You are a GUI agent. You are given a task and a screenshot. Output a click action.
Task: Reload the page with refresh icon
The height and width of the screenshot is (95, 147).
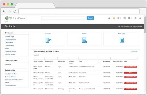[15, 11]
